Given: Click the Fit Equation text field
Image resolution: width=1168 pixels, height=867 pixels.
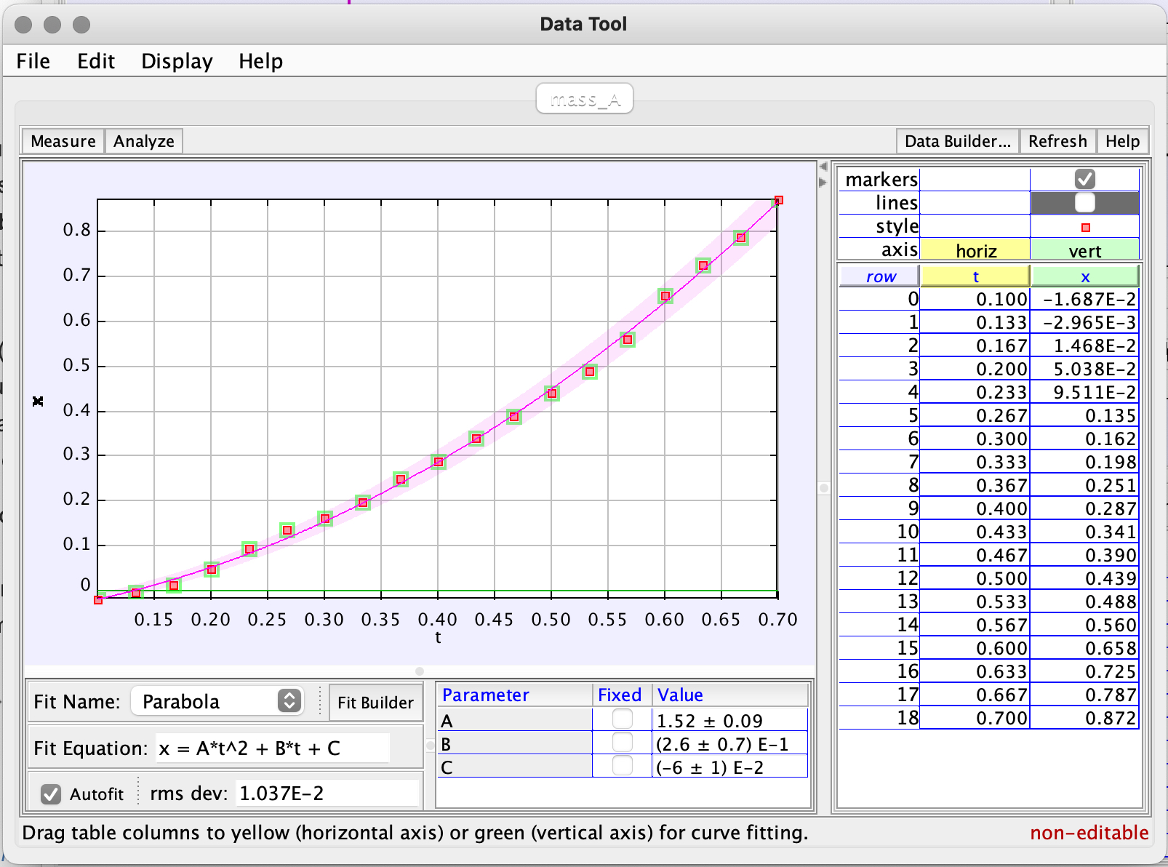Looking at the screenshot, I should coord(273,748).
